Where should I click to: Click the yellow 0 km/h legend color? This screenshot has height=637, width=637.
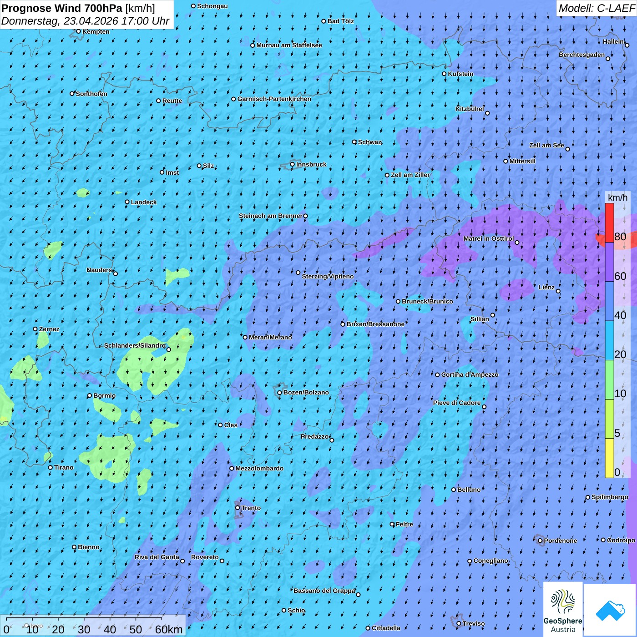(609, 458)
